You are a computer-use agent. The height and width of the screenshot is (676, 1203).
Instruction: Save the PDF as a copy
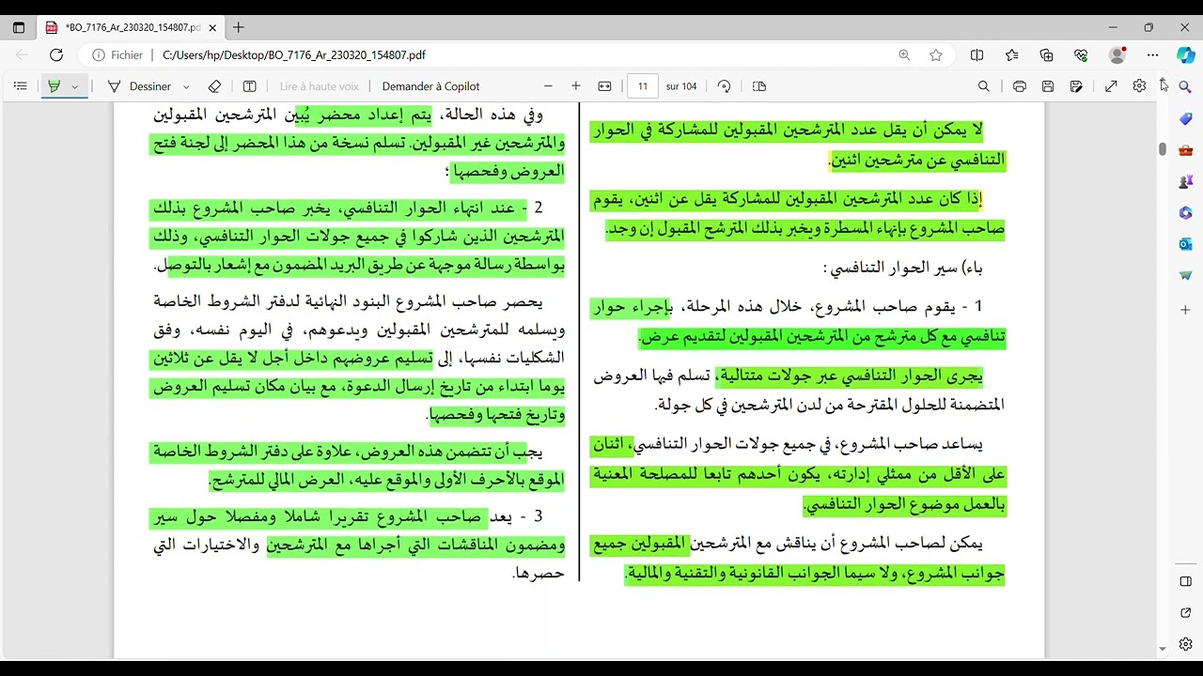(1076, 86)
